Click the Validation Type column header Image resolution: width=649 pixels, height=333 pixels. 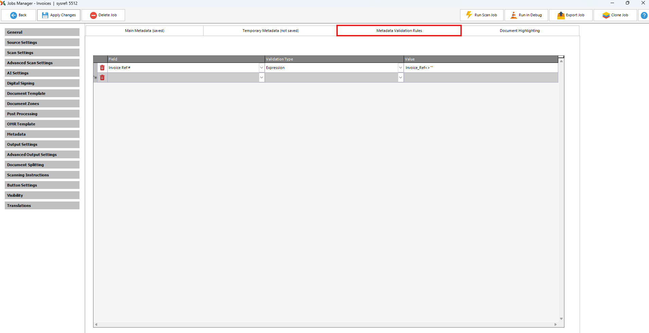334,59
